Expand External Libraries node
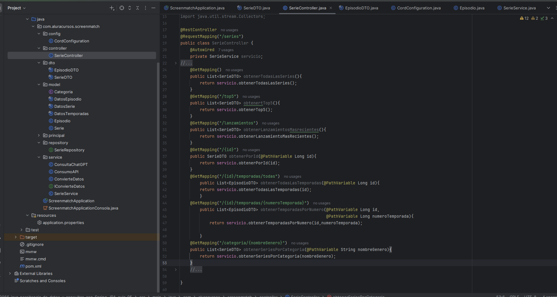Image resolution: width=557 pixels, height=297 pixels. point(10,273)
